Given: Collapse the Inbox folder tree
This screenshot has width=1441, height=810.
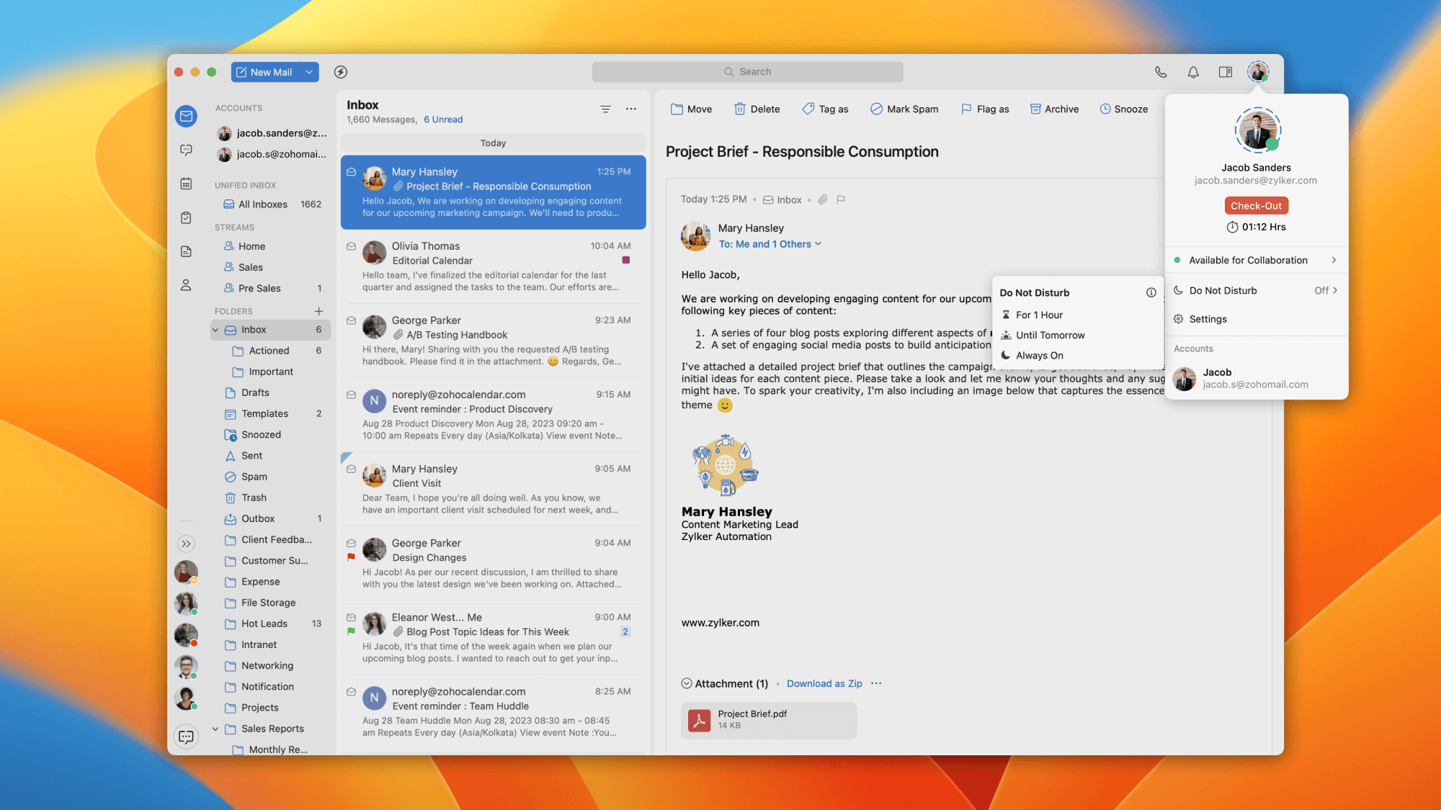Looking at the screenshot, I should pos(215,330).
